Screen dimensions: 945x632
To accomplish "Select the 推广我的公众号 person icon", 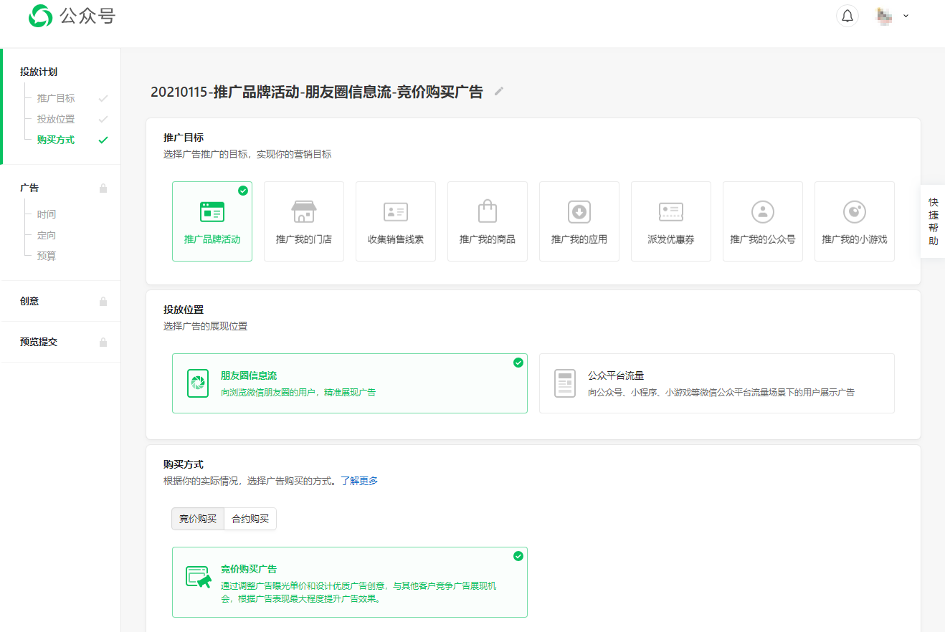I will point(763,211).
